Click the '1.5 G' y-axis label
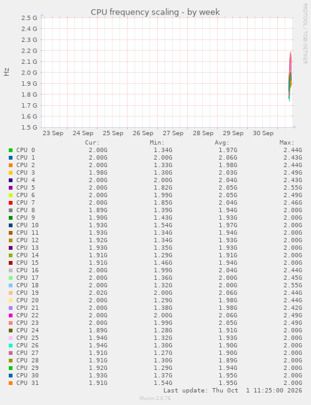Screen dimensions: 311x405 pos(29,127)
